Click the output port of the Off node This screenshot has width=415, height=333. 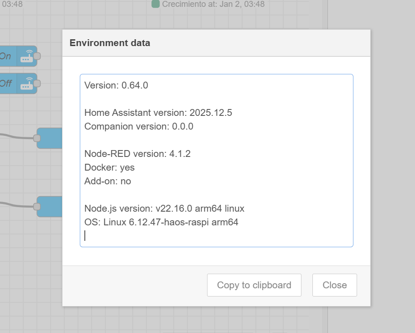[x=37, y=83]
